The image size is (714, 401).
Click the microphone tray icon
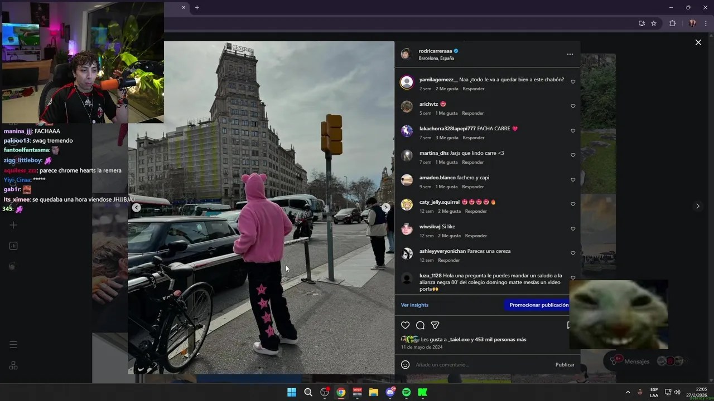tap(640, 392)
